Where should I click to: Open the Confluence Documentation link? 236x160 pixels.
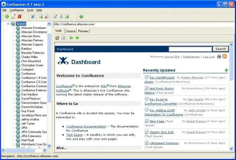pos(86,126)
